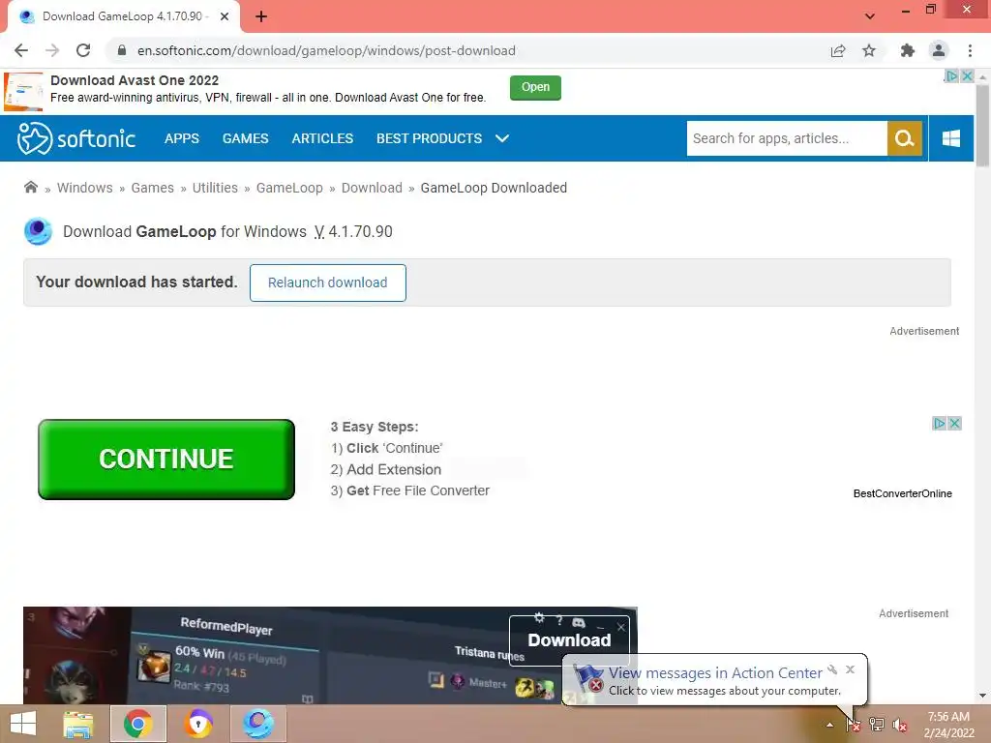Open the notification wrench options icon
The height and width of the screenshot is (743, 991).
click(x=832, y=669)
